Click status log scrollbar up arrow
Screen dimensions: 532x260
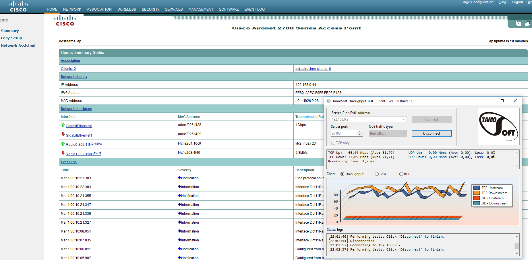(x=516, y=237)
